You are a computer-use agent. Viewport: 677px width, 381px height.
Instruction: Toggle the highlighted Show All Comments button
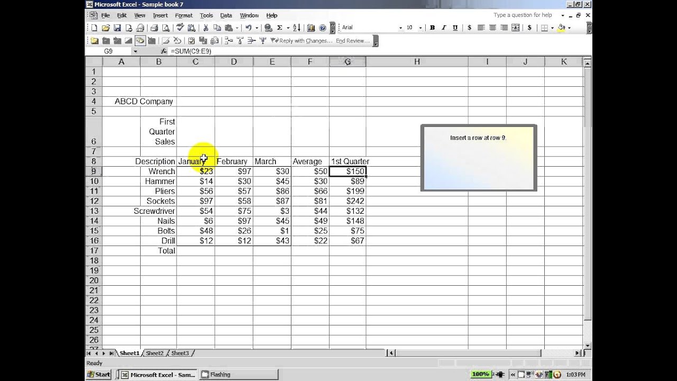(140, 41)
